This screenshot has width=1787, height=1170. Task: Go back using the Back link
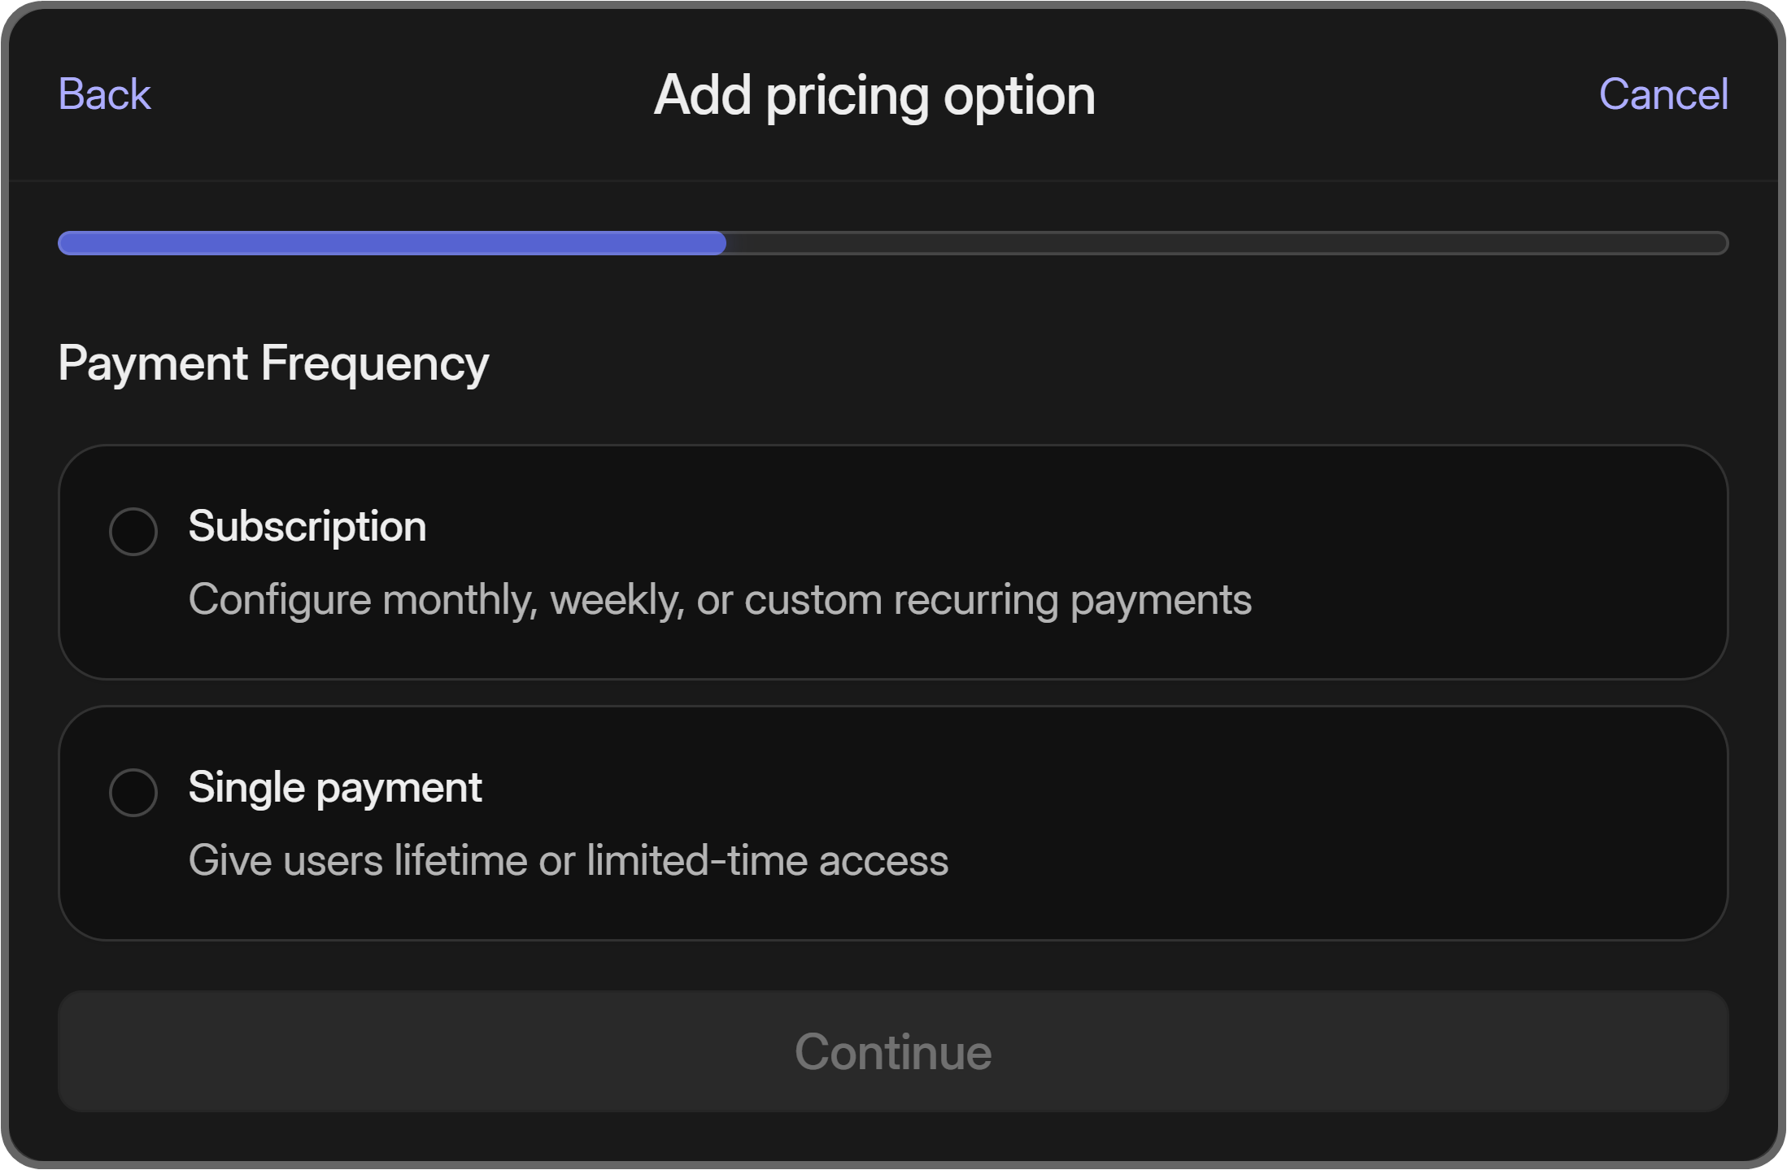(104, 94)
